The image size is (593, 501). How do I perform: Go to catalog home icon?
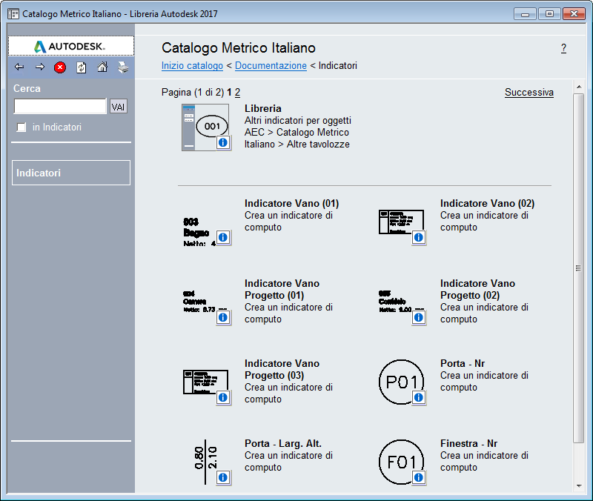coord(102,67)
